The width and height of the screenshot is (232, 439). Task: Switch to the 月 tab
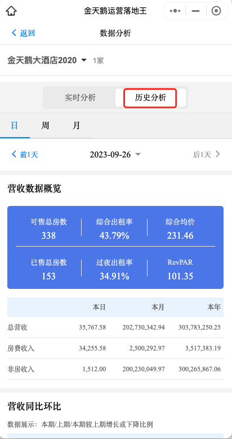click(x=76, y=125)
